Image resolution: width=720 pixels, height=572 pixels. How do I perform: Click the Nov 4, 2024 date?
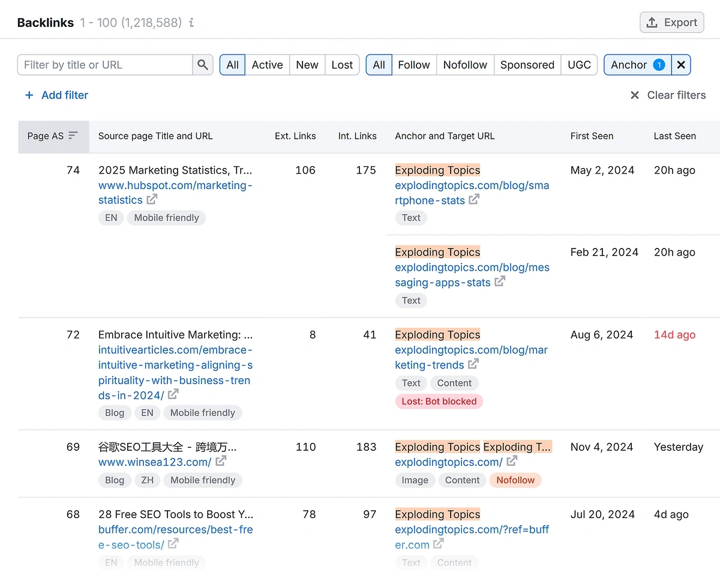coord(602,447)
